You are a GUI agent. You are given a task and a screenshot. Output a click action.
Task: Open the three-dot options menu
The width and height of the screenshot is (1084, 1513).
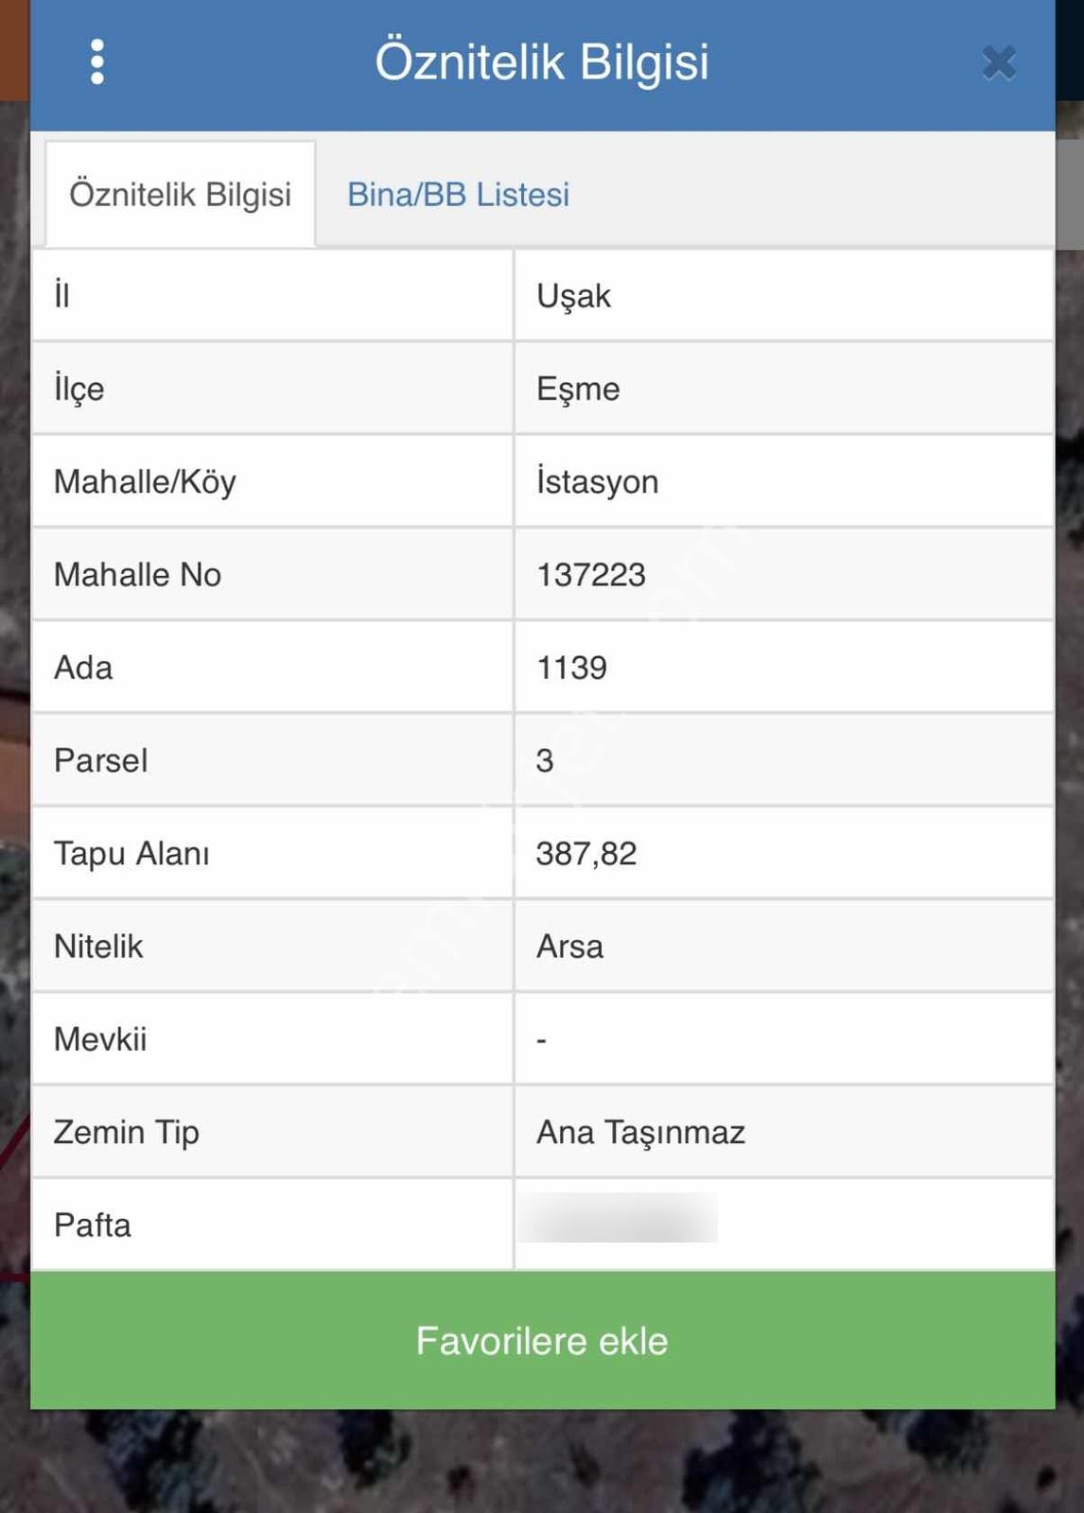tap(96, 62)
